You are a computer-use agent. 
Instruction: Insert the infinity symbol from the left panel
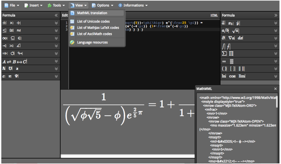[x=4, y=38]
